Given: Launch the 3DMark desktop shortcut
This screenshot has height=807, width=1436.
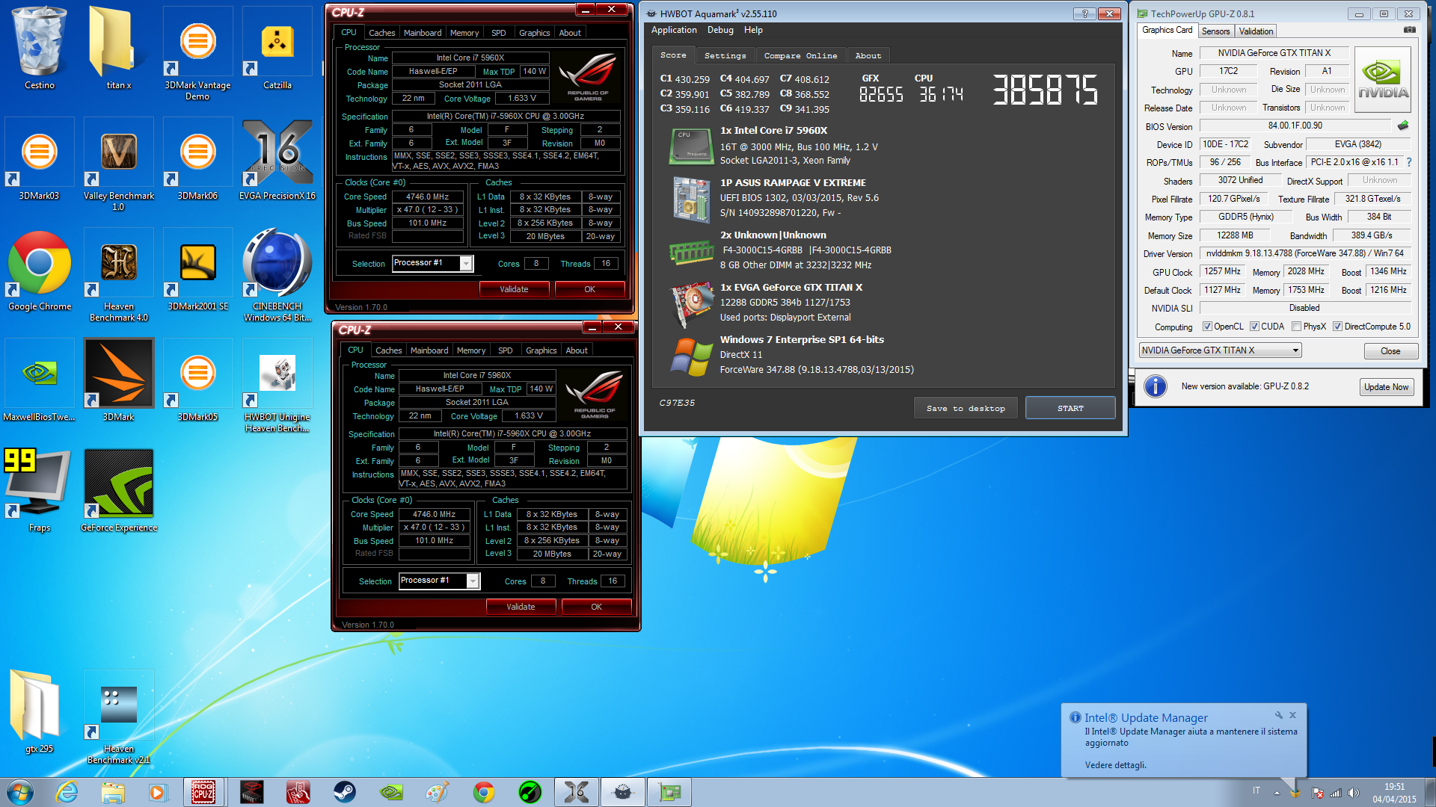Looking at the screenshot, I should pyautogui.click(x=118, y=379).
